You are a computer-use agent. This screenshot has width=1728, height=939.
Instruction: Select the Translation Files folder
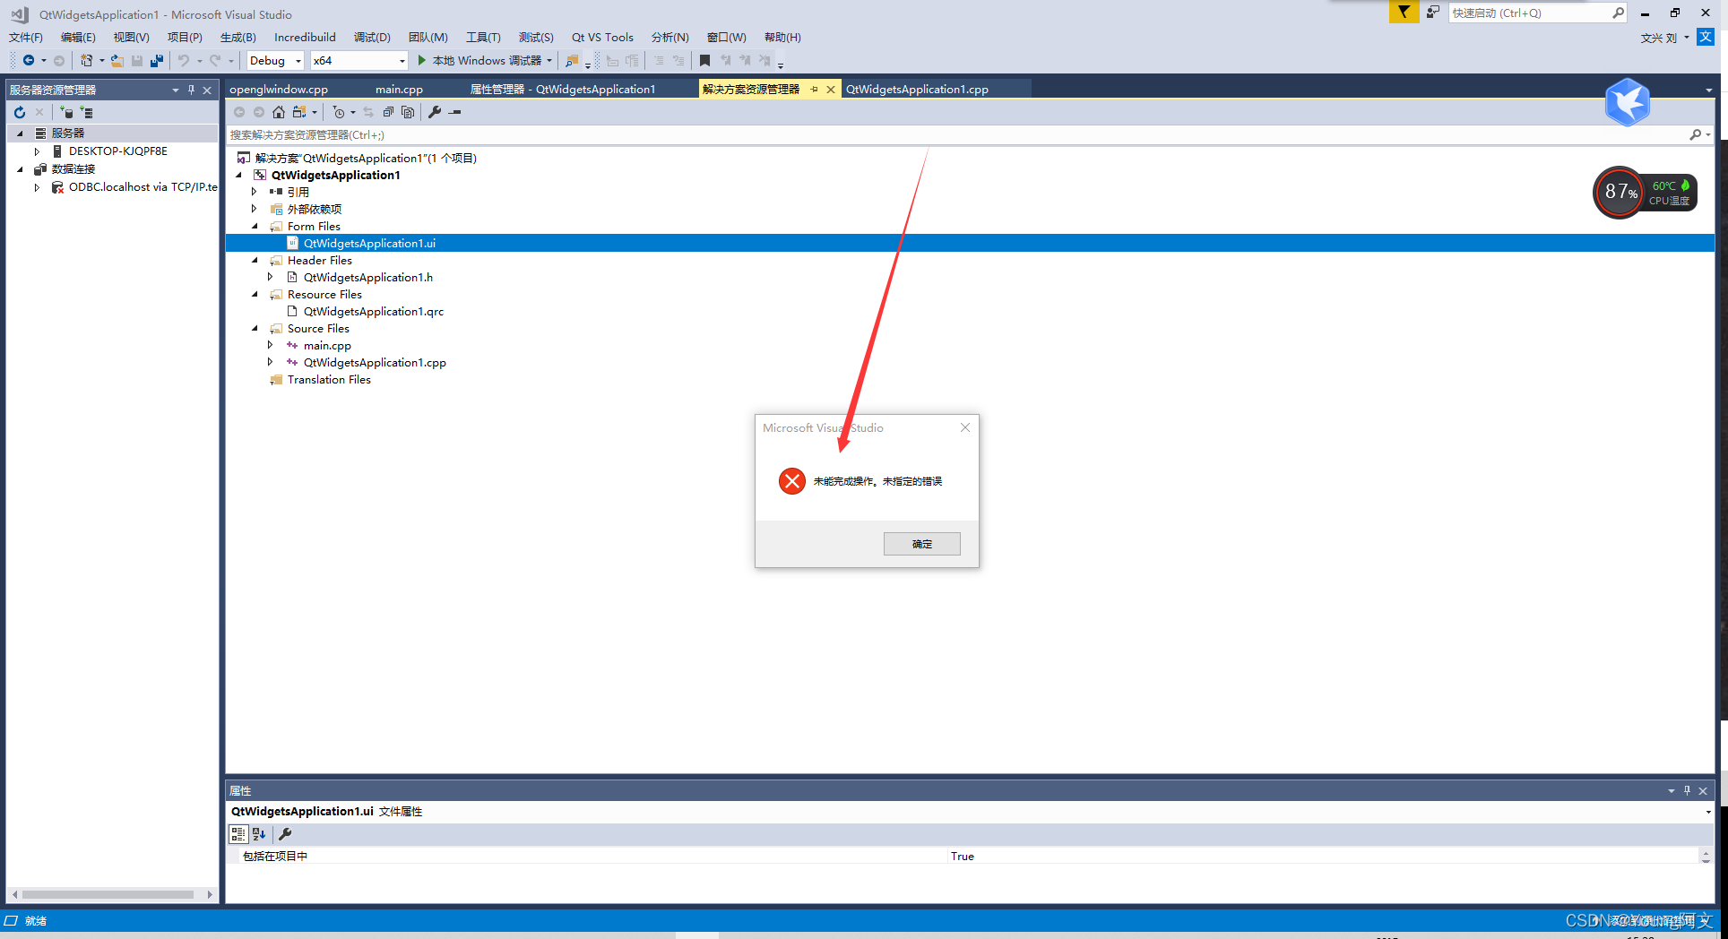(329, 380)
